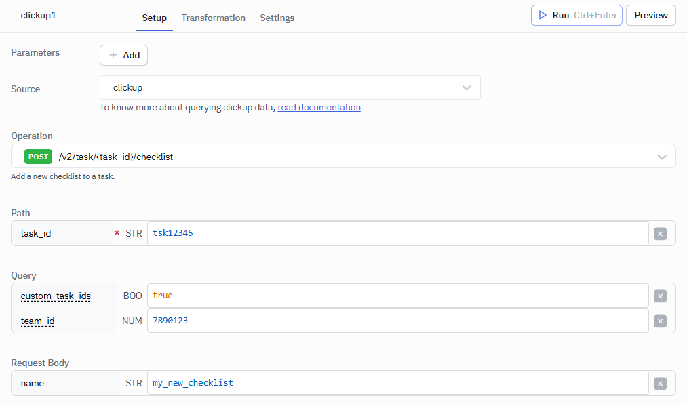The width and height of the screenshot is (687, 406).
Task: Remove the name request body field
Action: (660, 384)
